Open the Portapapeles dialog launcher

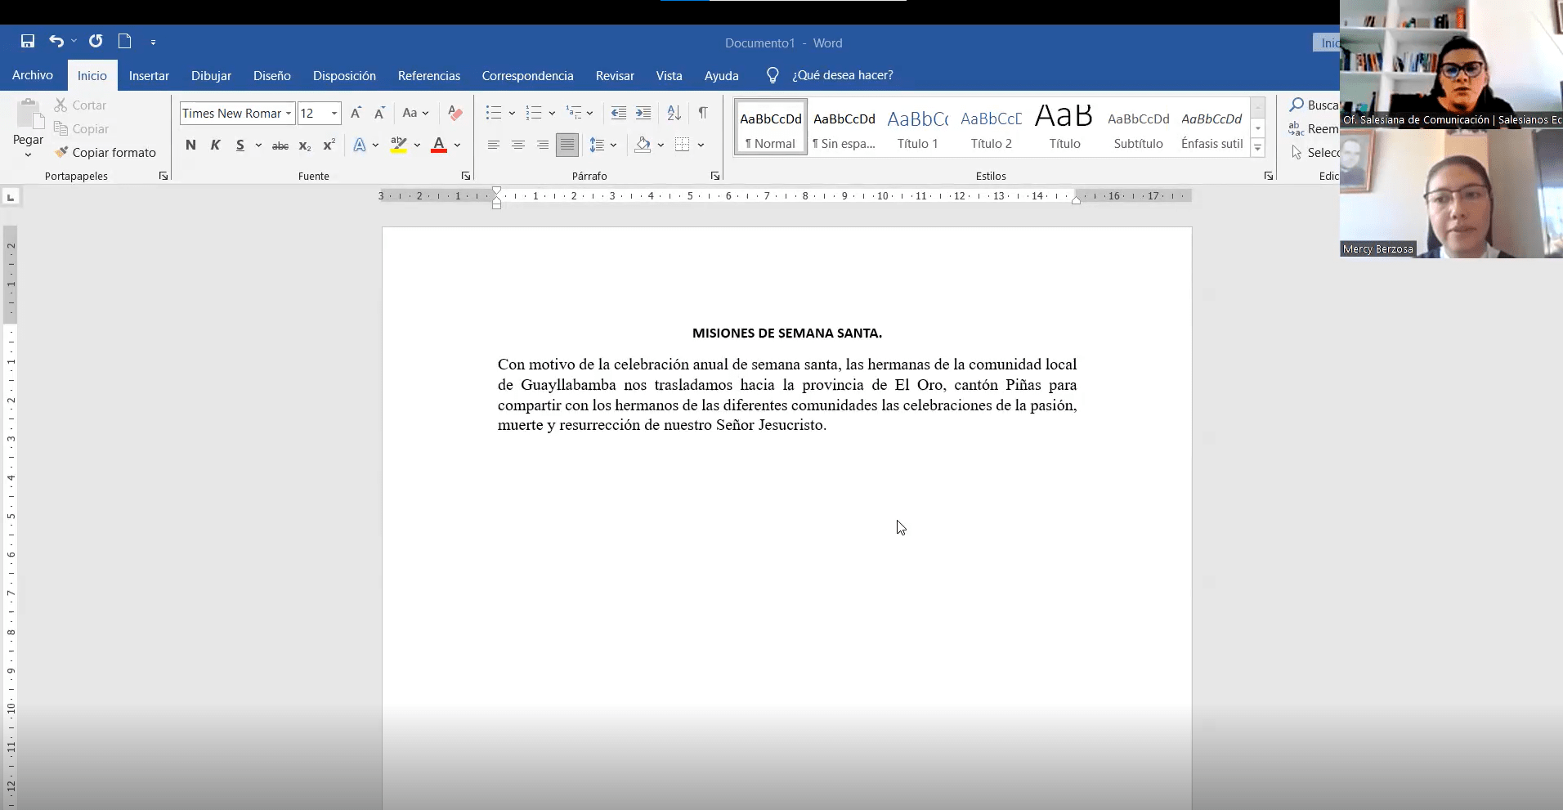pyautogui.click(x=163, y=176)
